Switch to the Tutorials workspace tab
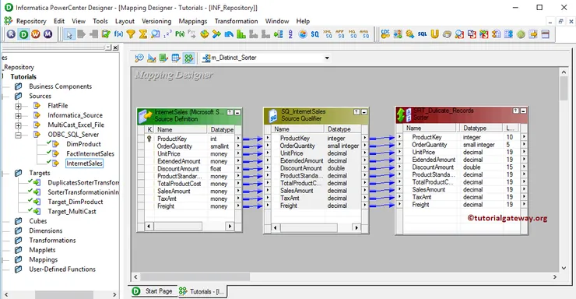The image size is (576, 299). click(x=203, y=292)
